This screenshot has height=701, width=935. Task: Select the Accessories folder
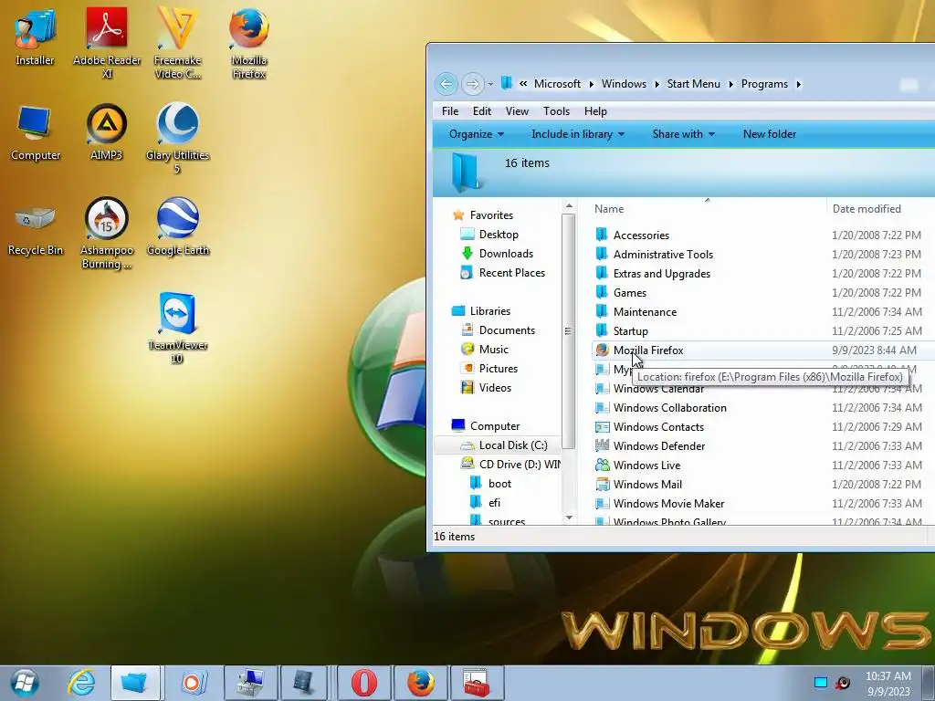click(x=641, y=235)
